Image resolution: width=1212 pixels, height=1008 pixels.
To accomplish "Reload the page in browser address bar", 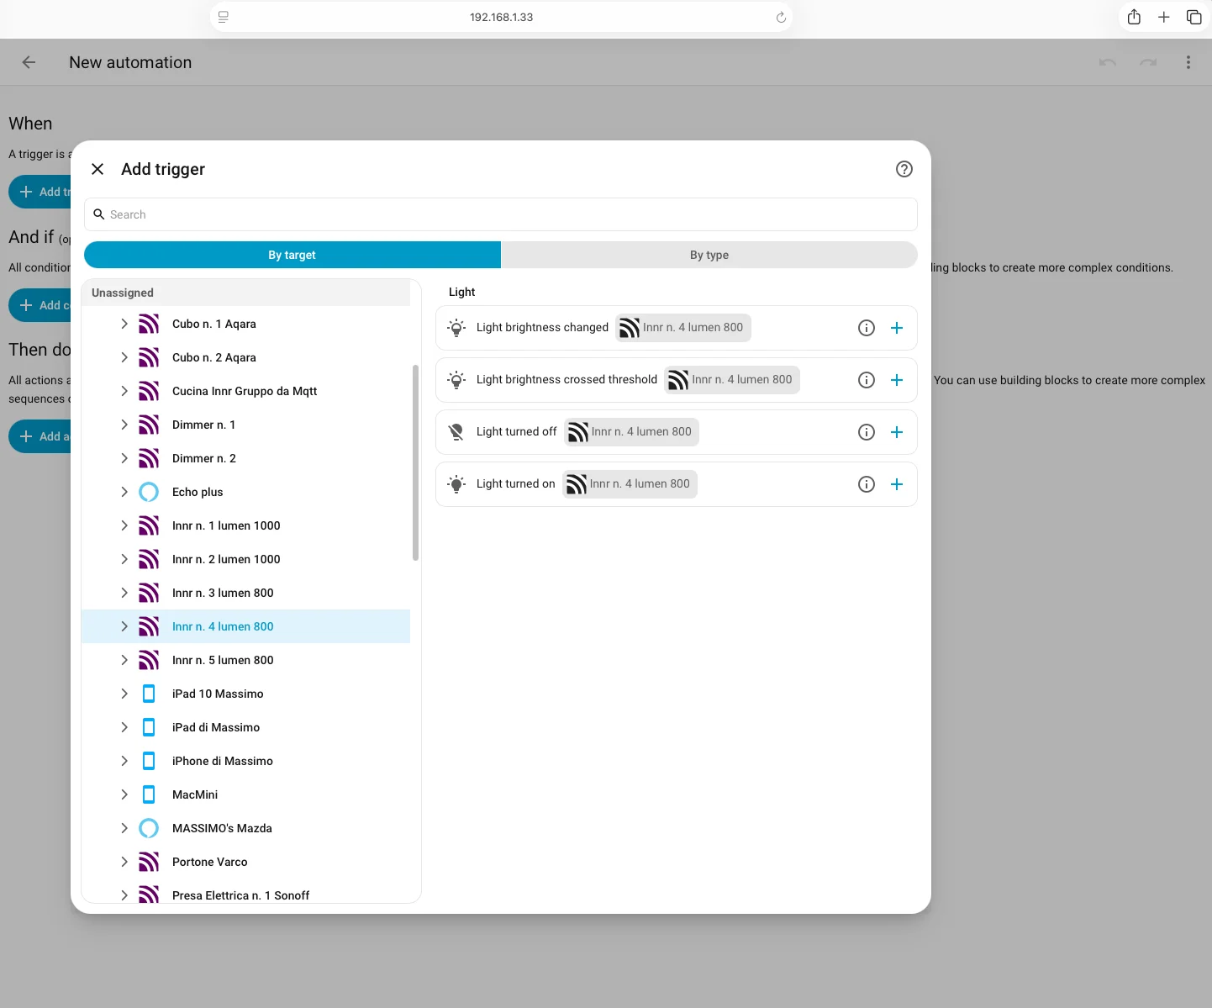I will point(781,17).
